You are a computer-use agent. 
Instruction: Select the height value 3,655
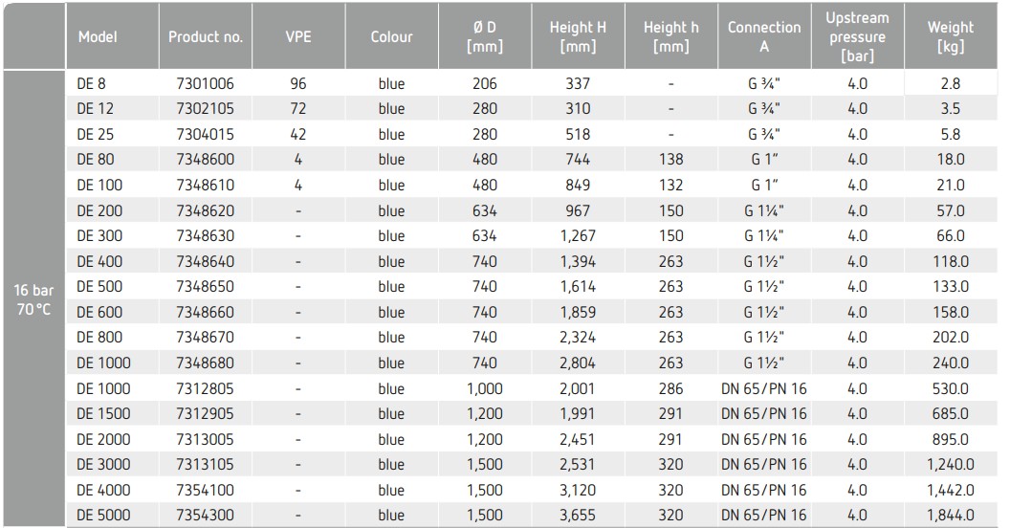click(578, 516)
